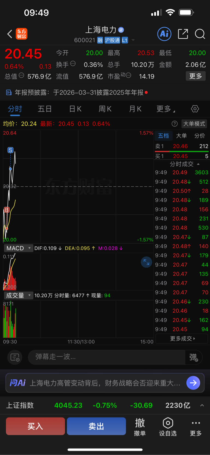The height and width of the screenshot is (455, 210).
Task: Tap 设自选 add to watchlist icon
Action: (168, 427)
